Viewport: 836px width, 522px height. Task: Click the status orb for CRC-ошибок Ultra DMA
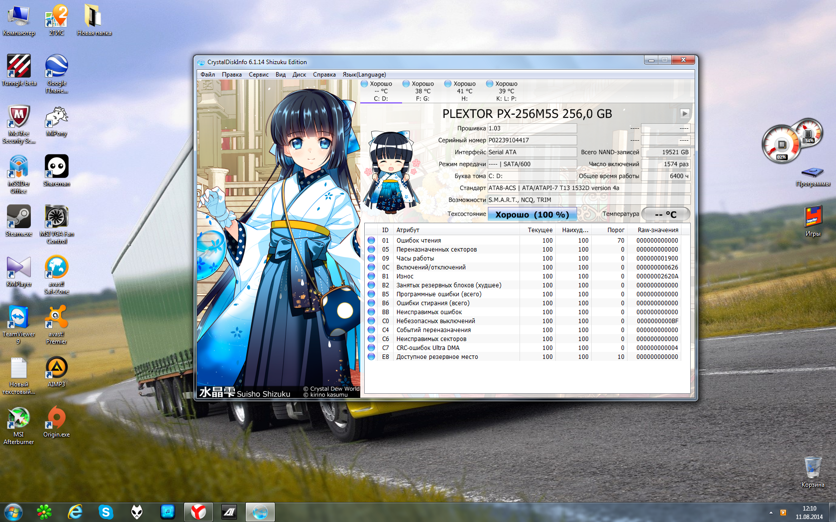(371, 348)
